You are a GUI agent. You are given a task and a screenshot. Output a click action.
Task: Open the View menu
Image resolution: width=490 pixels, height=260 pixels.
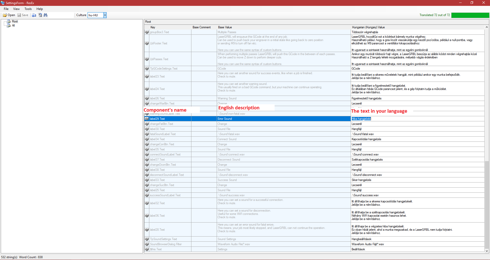click(16, 9)
